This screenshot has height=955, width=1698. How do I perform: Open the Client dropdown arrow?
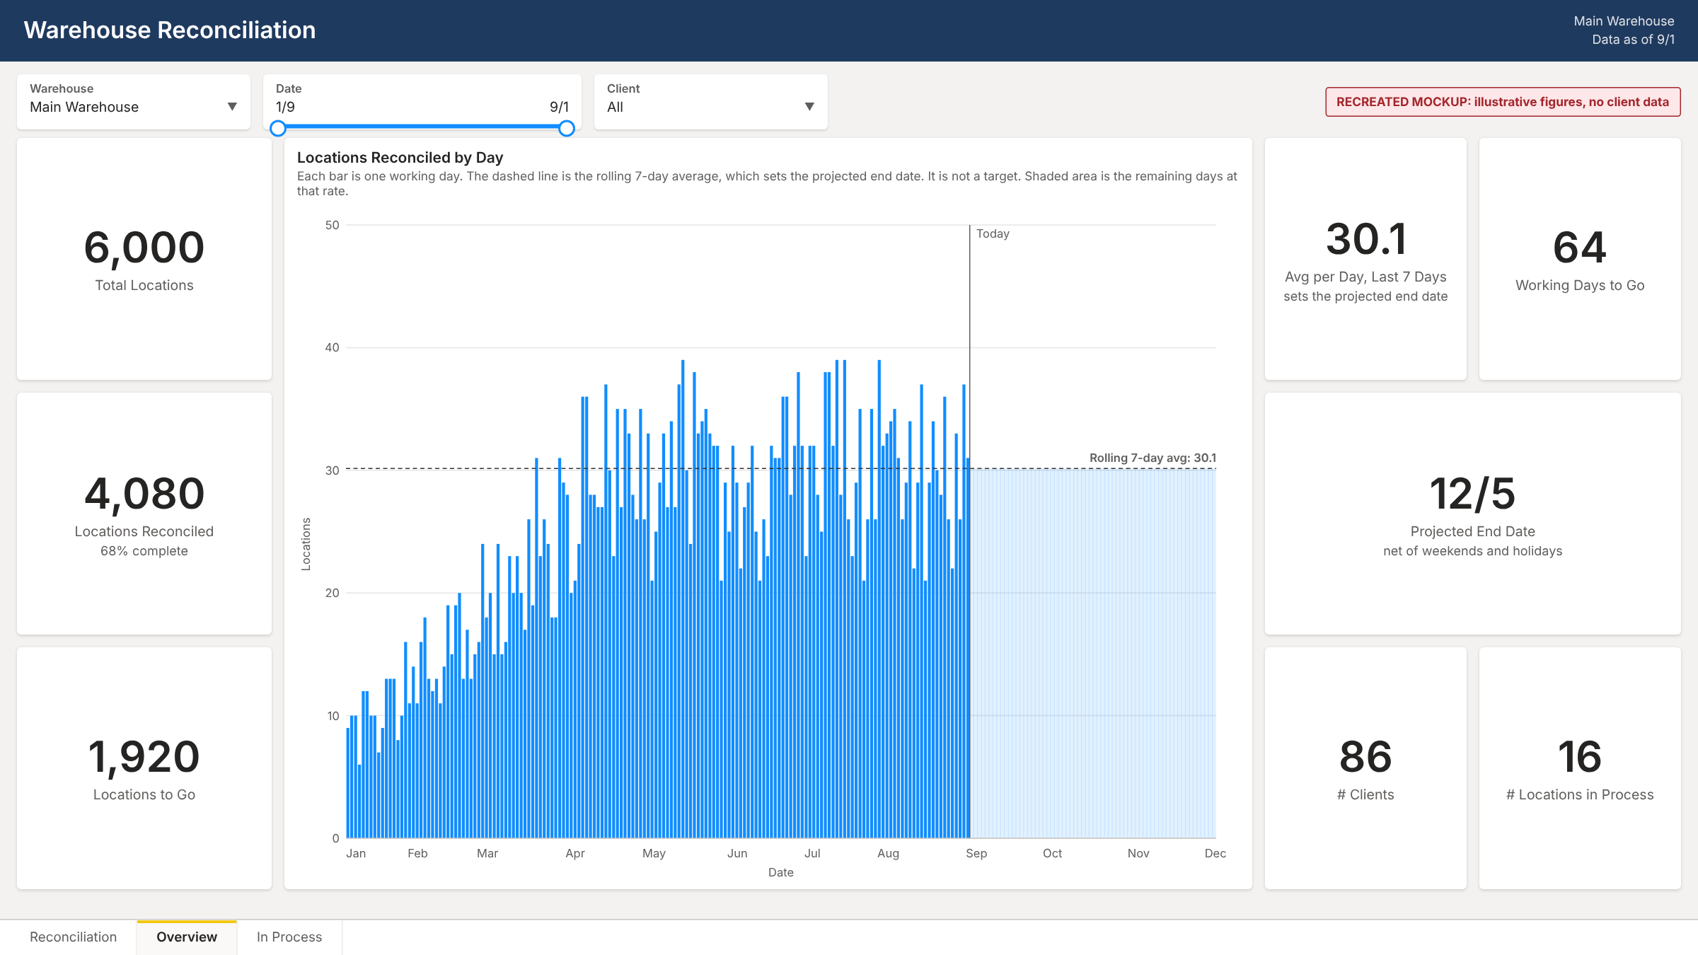(809, 107)
